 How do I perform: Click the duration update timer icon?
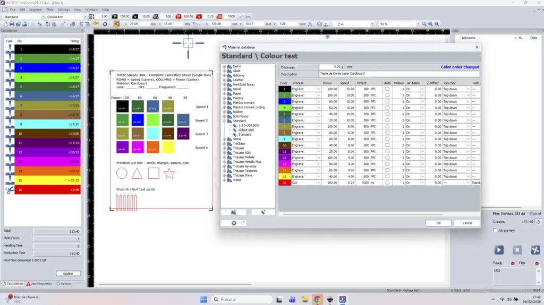[x=538, y=222]
